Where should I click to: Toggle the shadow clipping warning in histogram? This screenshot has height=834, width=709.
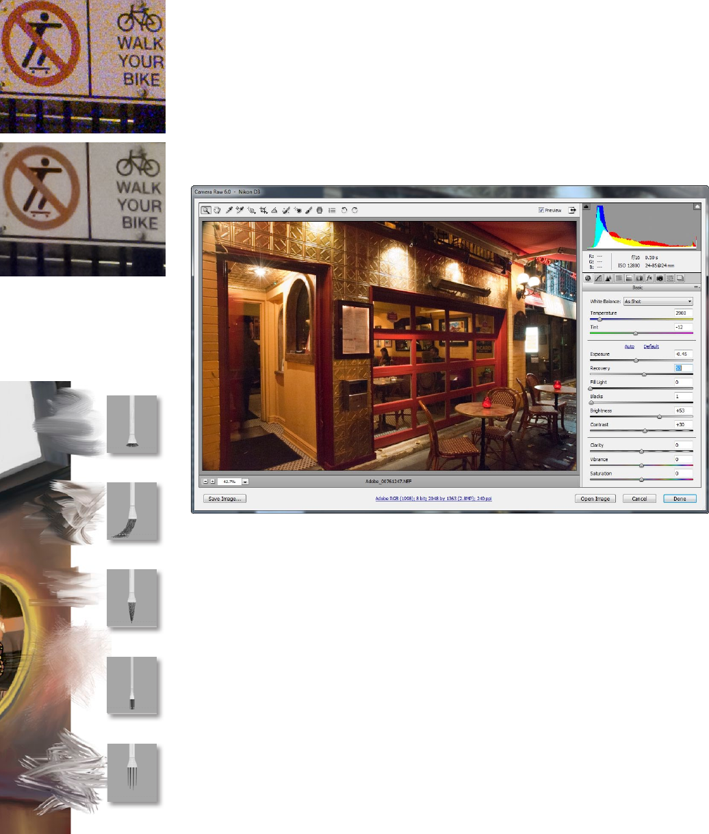(585, 206)
